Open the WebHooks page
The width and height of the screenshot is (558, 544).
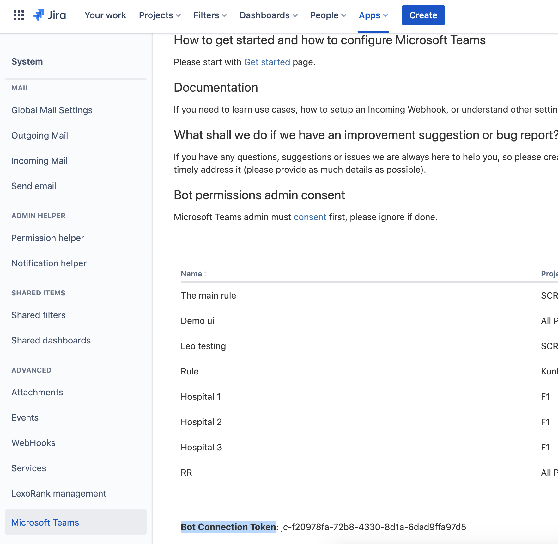33,443
